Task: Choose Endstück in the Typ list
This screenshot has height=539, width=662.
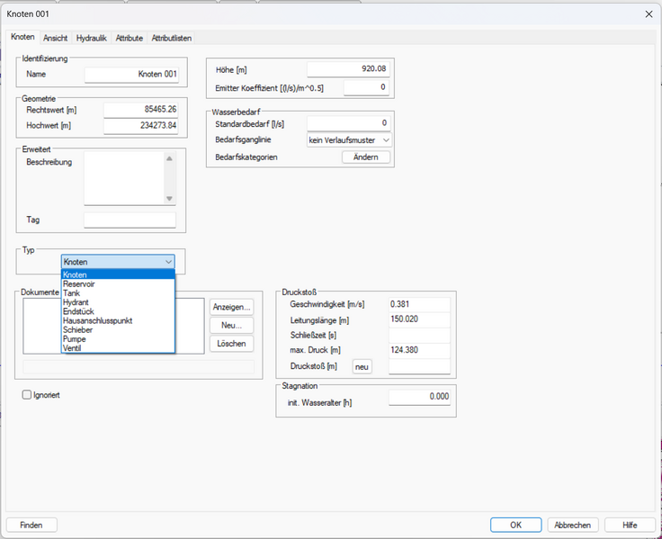Action: pyautogui.click(x=118, y=311)
